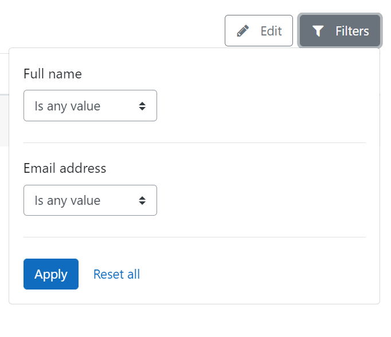Select "Is any value" text under Email address

(68, 201)
